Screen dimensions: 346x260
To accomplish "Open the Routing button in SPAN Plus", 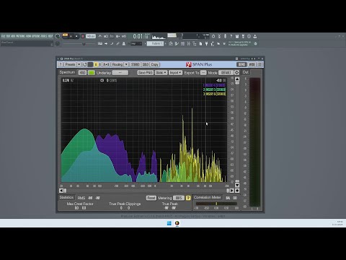I will [x=117, y=64].
